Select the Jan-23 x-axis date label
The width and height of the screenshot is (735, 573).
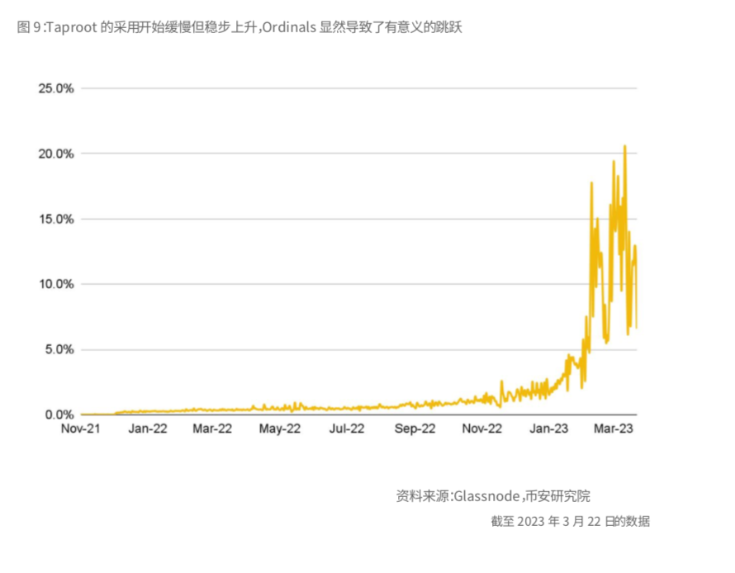[548, 429]
